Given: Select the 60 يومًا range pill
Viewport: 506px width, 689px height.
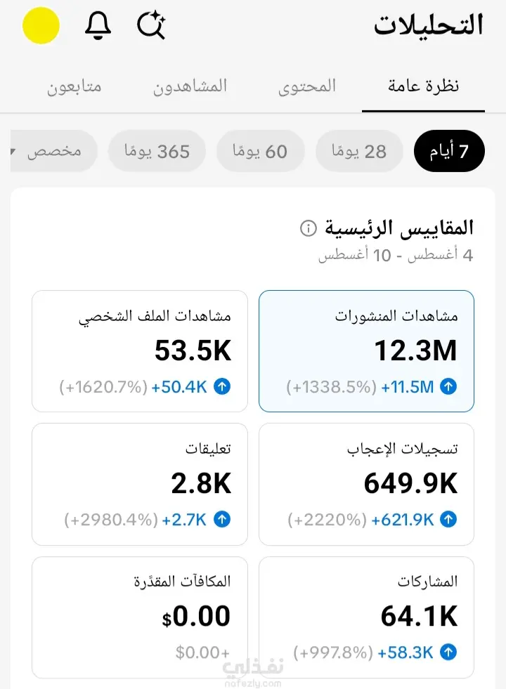Looking at the screenshot, I should [260, 151].
